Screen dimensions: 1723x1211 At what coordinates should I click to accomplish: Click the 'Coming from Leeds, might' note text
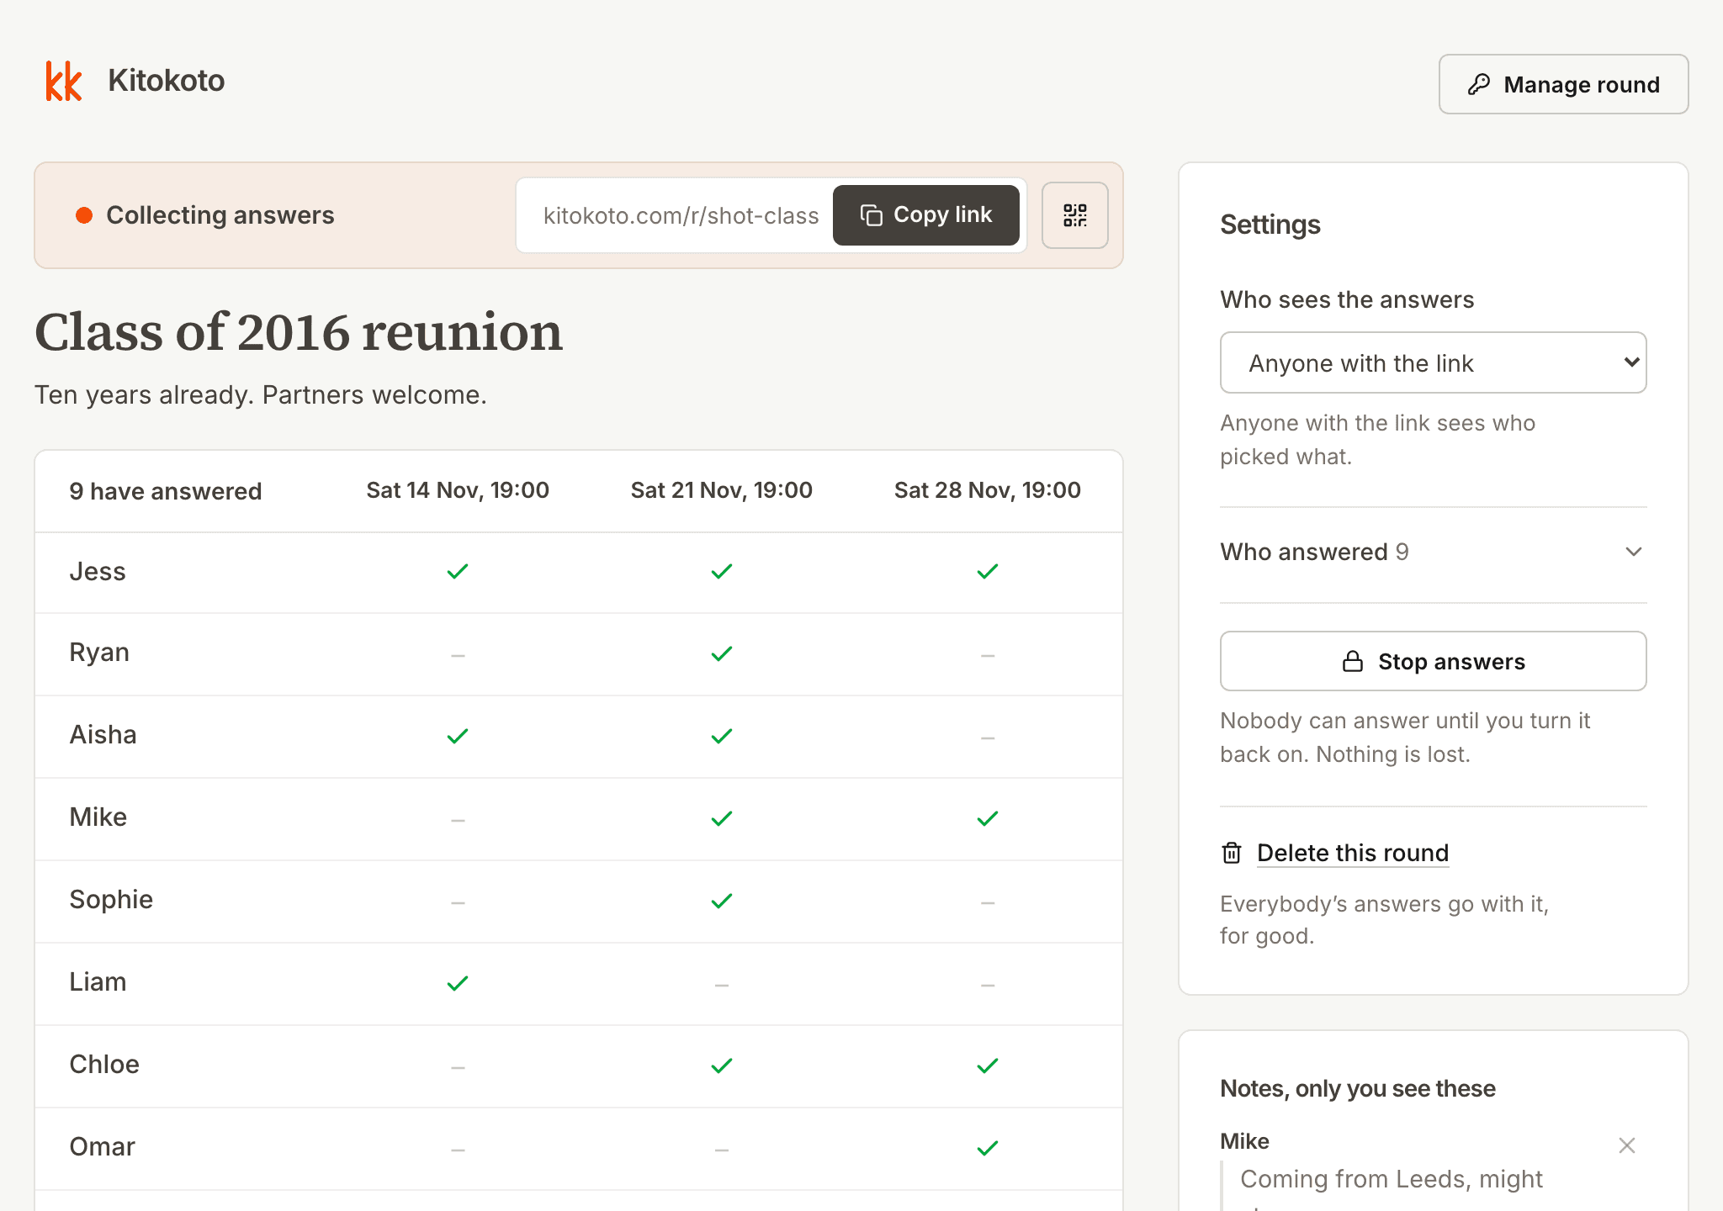[1392, 1179]
